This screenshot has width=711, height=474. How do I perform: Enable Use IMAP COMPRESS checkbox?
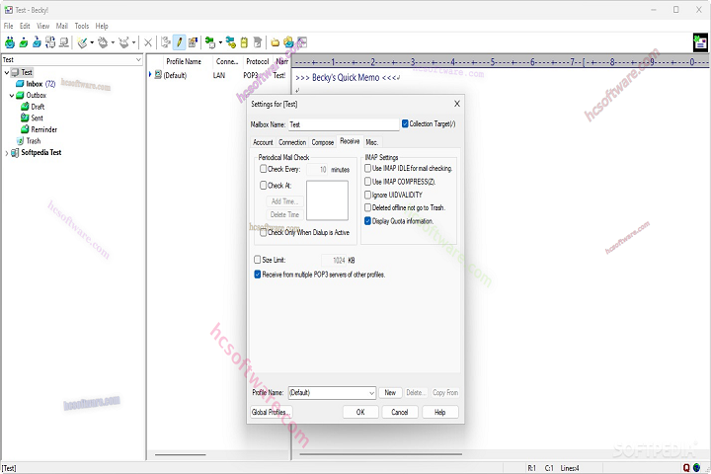[367, 182]
